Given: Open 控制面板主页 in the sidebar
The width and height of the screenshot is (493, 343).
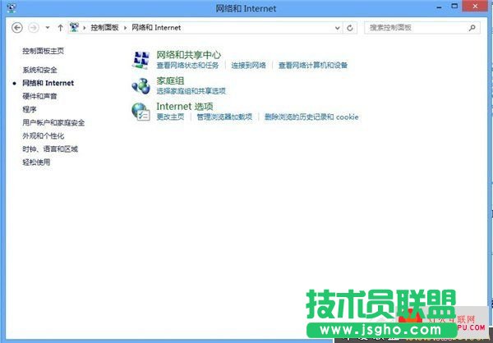Looking at the screenshot, I should (x=43, y=51).
